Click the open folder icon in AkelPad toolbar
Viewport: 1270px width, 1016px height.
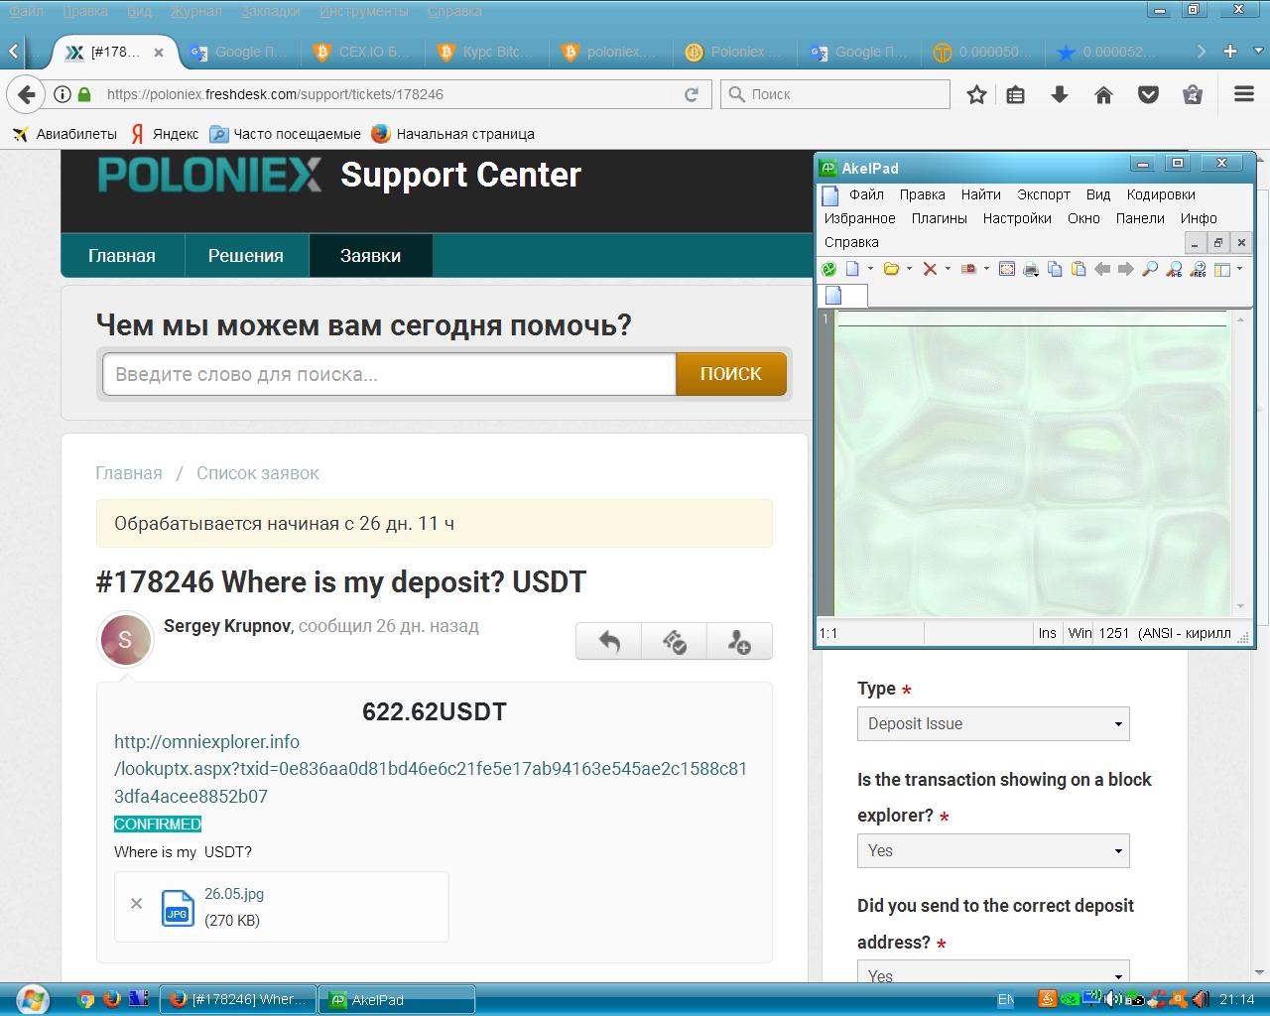pyautogui.click(x=891, y=269)
